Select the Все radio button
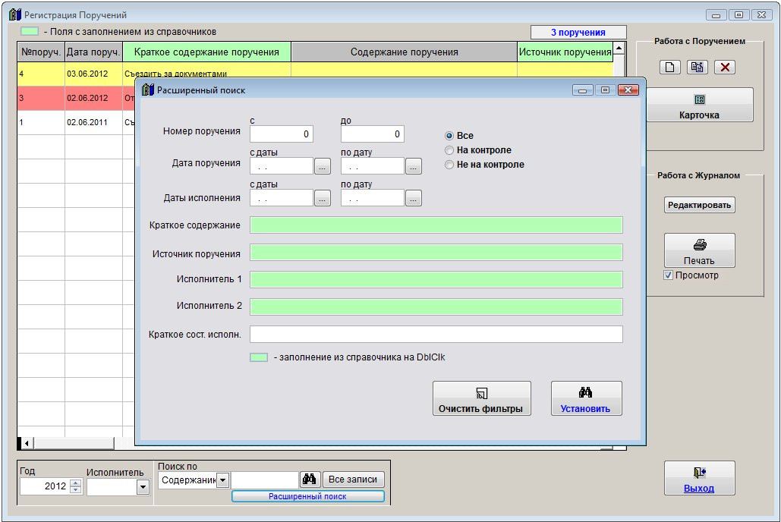 [449, 136]
